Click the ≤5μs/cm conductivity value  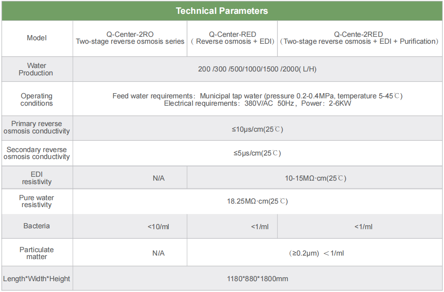257,153
